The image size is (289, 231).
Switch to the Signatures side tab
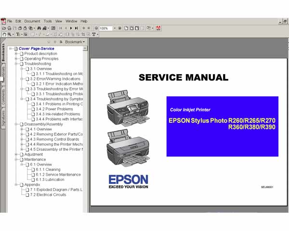[x=3, y=118]
